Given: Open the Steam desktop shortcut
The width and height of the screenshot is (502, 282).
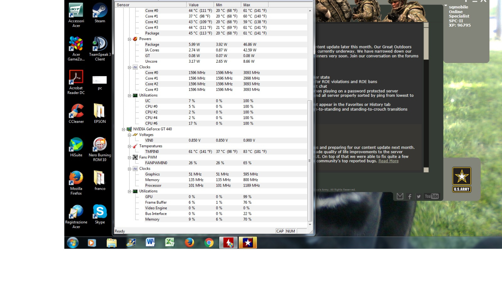Looking at the screenshot, I should 100,13.
